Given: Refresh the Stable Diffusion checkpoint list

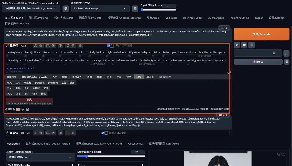Looking at the screenshot, I should click(x=66, y=8).
